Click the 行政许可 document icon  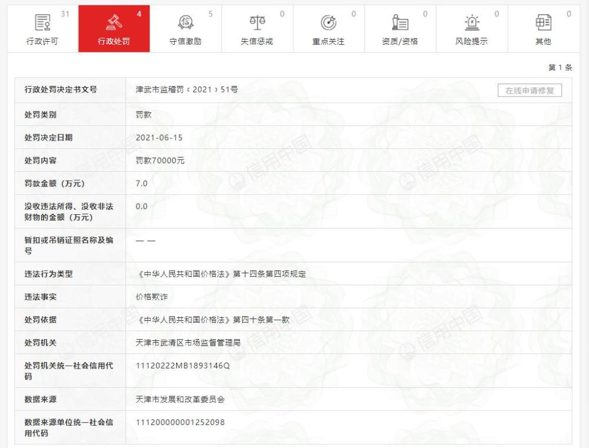coord(42,22)
